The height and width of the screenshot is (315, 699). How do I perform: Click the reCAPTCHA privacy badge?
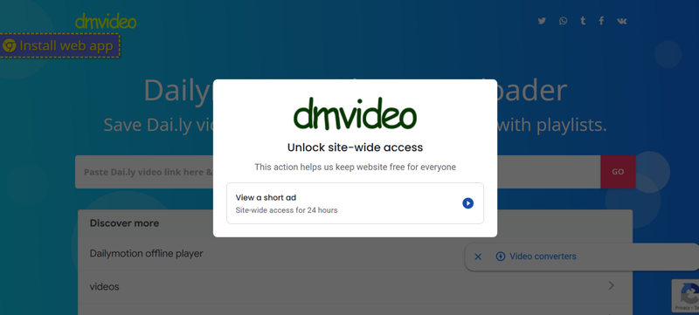click(x=685, y=296)
